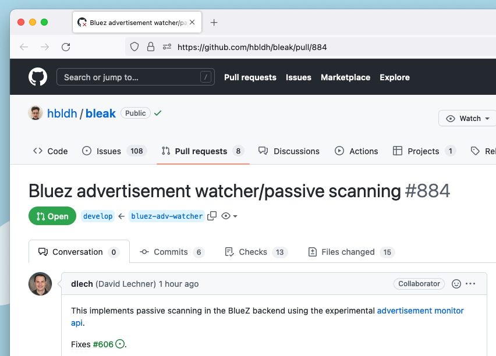Click the slash shortcut icon in search
This screenshot has width=496, height=356.
coord(206,77)
